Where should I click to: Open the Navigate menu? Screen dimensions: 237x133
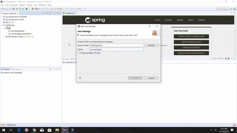pyautogui.click(x=14, y=5)
